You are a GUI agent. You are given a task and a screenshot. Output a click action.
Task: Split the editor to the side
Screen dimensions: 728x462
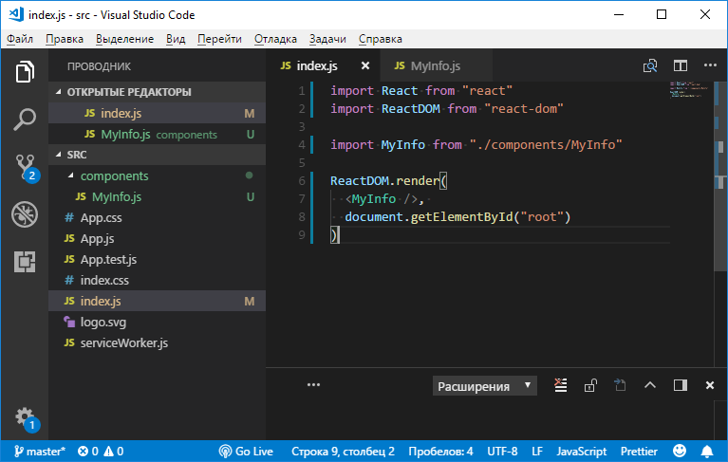tap(681, 65)
